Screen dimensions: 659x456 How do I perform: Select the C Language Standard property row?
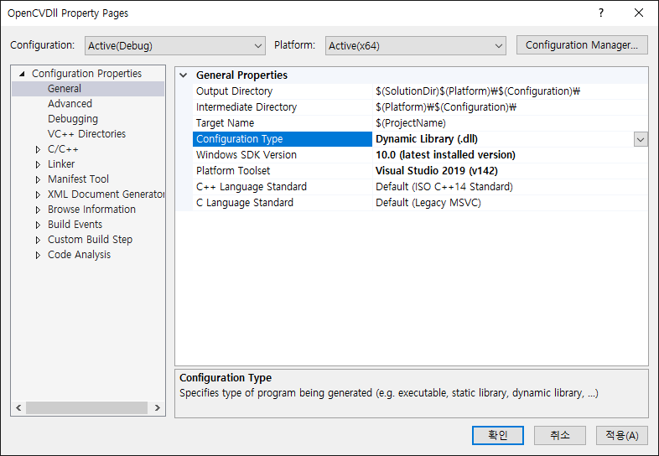283,203
